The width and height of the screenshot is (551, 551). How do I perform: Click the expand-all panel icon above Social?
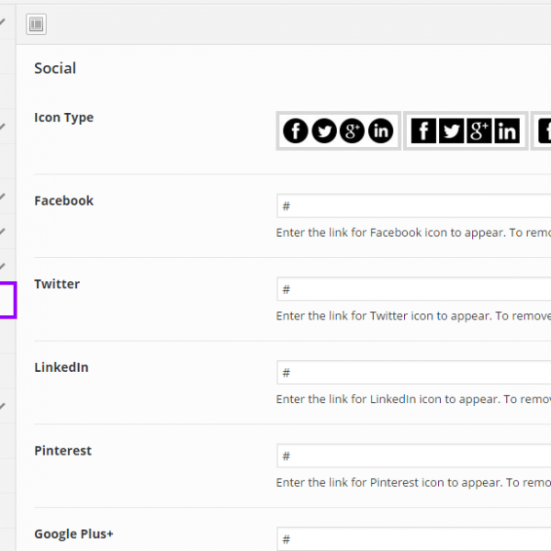[37, 25]
